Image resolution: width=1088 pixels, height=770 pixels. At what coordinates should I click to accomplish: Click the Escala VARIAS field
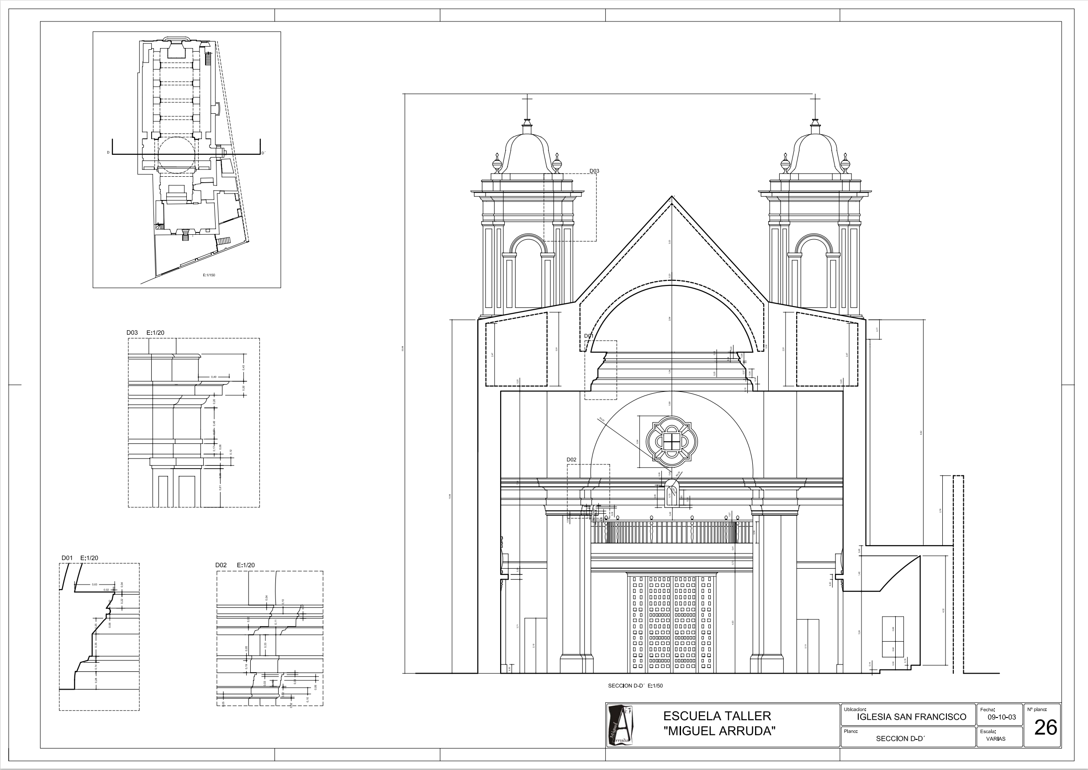(996, 738)
